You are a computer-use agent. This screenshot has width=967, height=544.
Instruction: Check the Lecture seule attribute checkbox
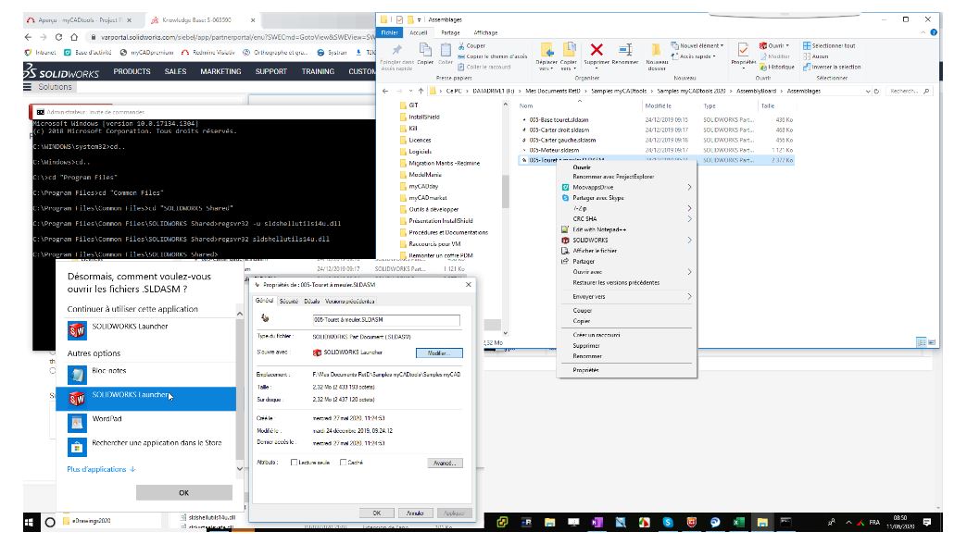[x=295, y=463]
